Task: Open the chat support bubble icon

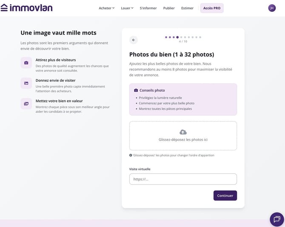Action: point(277,219)
